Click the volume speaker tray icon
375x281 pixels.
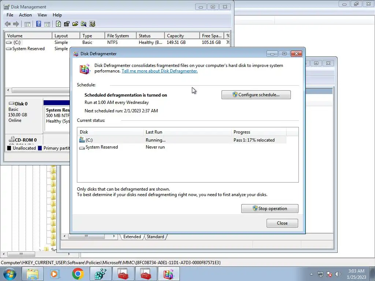(x=338, y=274)
